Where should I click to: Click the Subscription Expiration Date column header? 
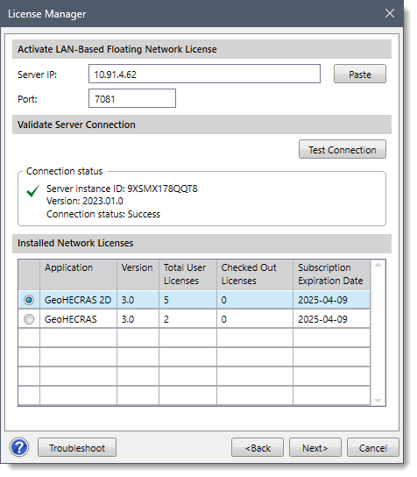[x=331, y=274]
